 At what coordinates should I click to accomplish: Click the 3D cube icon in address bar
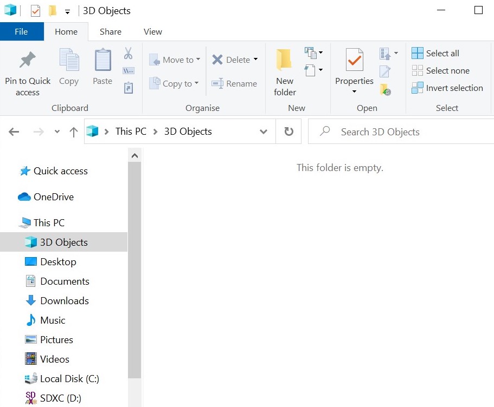click(x=92, y=131)
